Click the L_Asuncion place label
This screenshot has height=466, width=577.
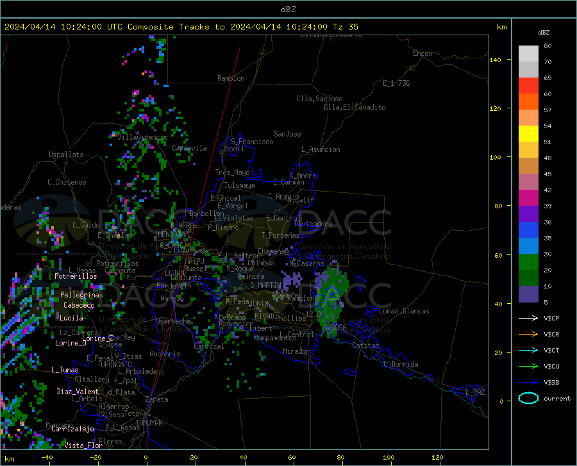(x=321, y=149)
